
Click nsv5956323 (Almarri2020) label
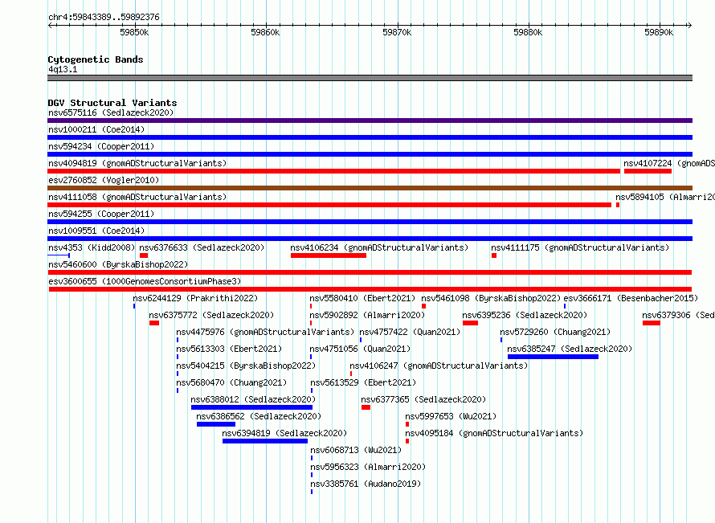(367, 467)
